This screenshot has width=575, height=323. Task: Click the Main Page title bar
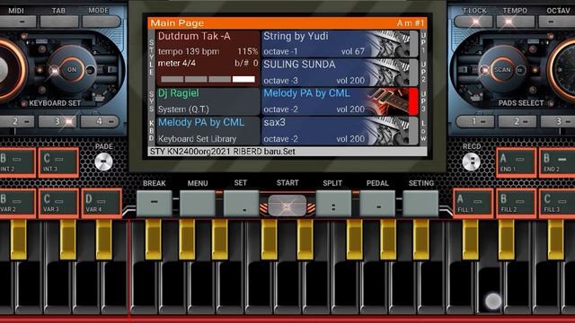(x=287, y=23)
